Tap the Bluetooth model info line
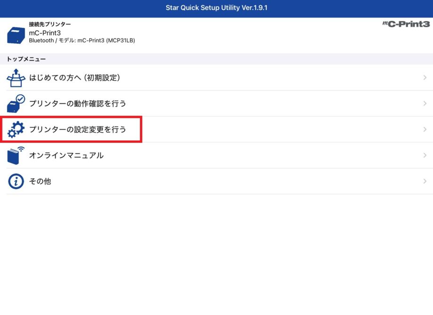The width and height of the screenshot is (433, 315). click(x=82, y=41)
